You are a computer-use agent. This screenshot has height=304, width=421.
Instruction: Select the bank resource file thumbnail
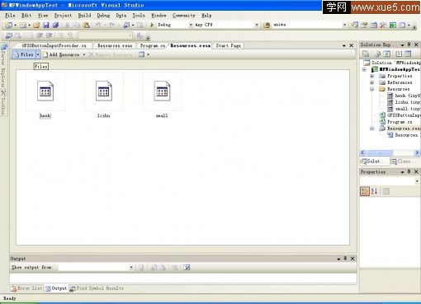(x=45, y=91)
